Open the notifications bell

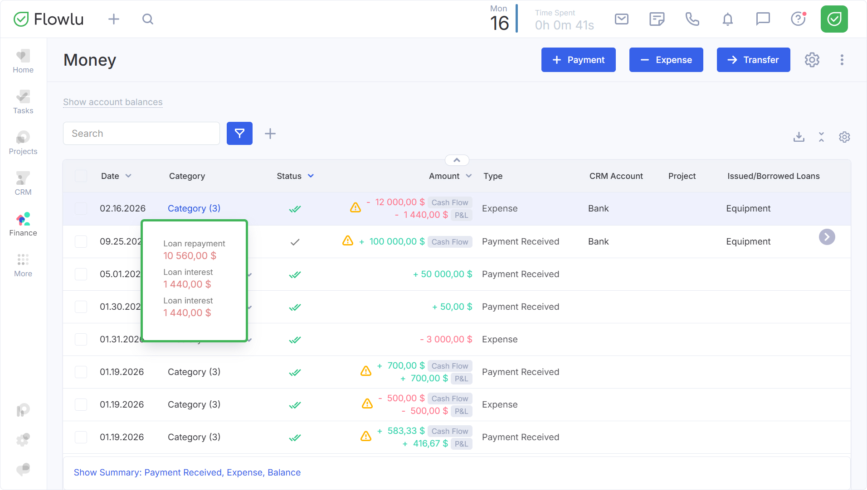(727, 19)
